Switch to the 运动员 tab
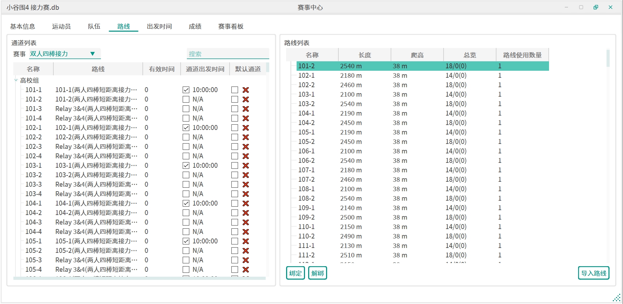Image resolution: width=623 pixels, height=304 pixels. (61, 27)
